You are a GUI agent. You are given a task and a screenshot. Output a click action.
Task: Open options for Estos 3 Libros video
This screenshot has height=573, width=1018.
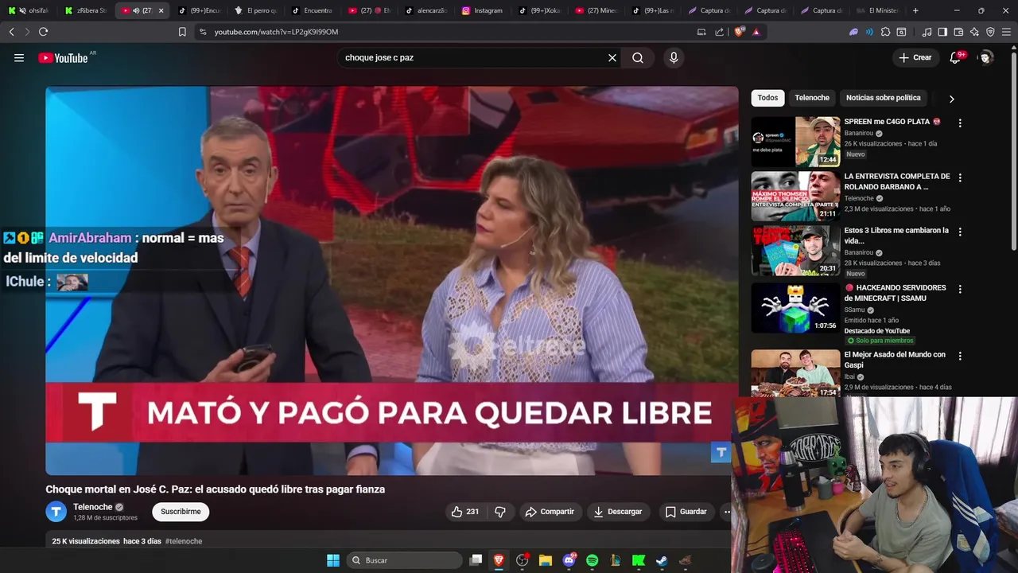coord(960,232)
